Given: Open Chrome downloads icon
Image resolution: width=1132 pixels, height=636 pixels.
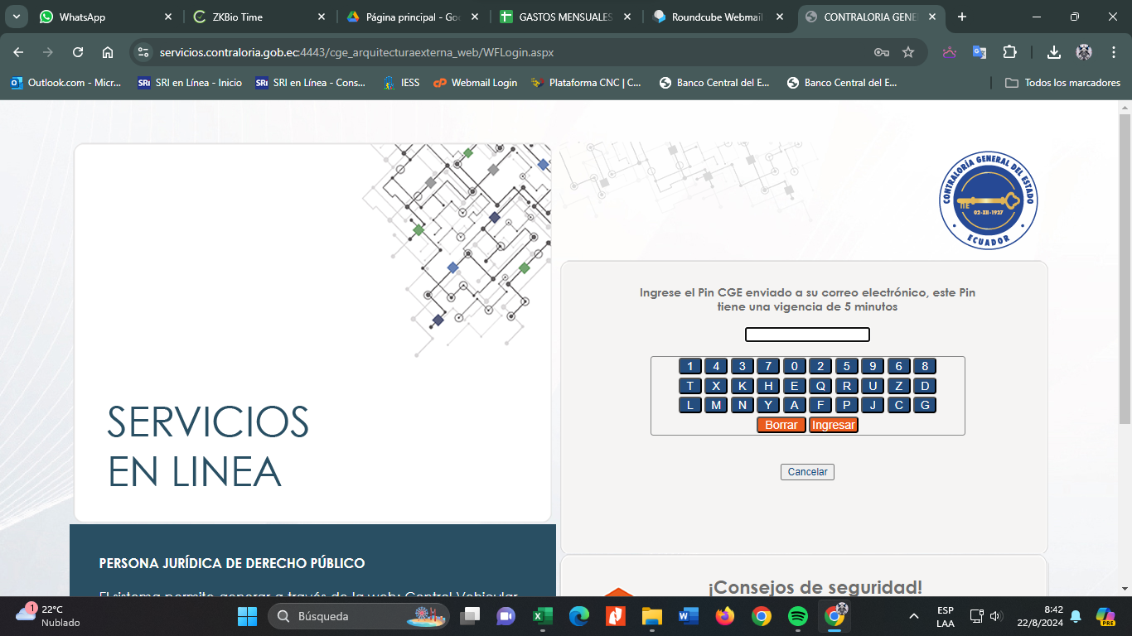Looking at the screenshot, I should click(x=1054, y=52).
